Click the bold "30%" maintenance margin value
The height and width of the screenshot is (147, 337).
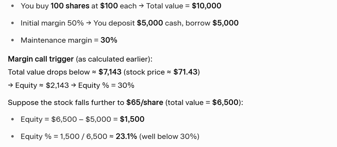109,40
